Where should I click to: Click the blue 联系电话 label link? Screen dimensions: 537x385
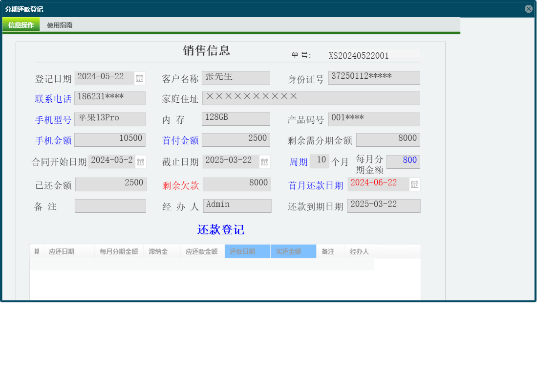(53, 98)
